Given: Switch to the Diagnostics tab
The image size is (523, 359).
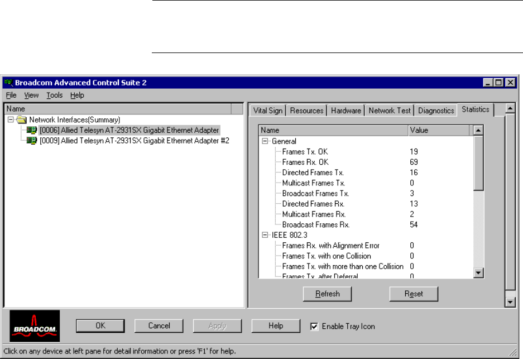Looking at the screenshot, I should [436, 111].
